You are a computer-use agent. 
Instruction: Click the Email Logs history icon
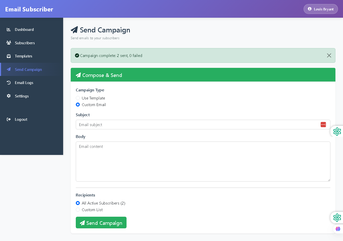pyautogui.click(x=9, y=83)
